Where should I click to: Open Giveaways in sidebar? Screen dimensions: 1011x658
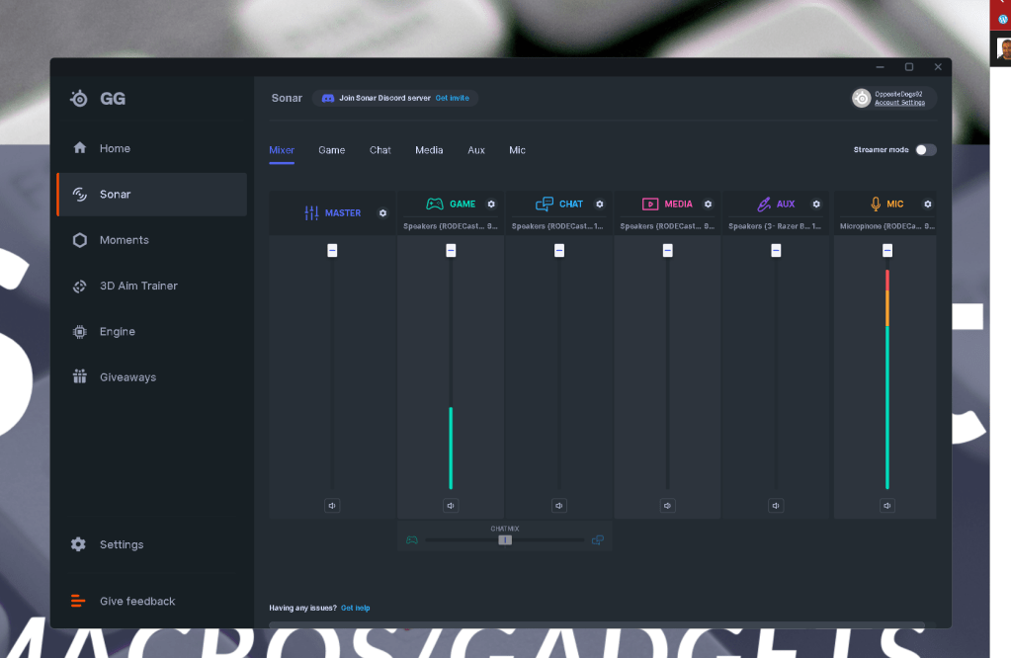coord(151,377)
